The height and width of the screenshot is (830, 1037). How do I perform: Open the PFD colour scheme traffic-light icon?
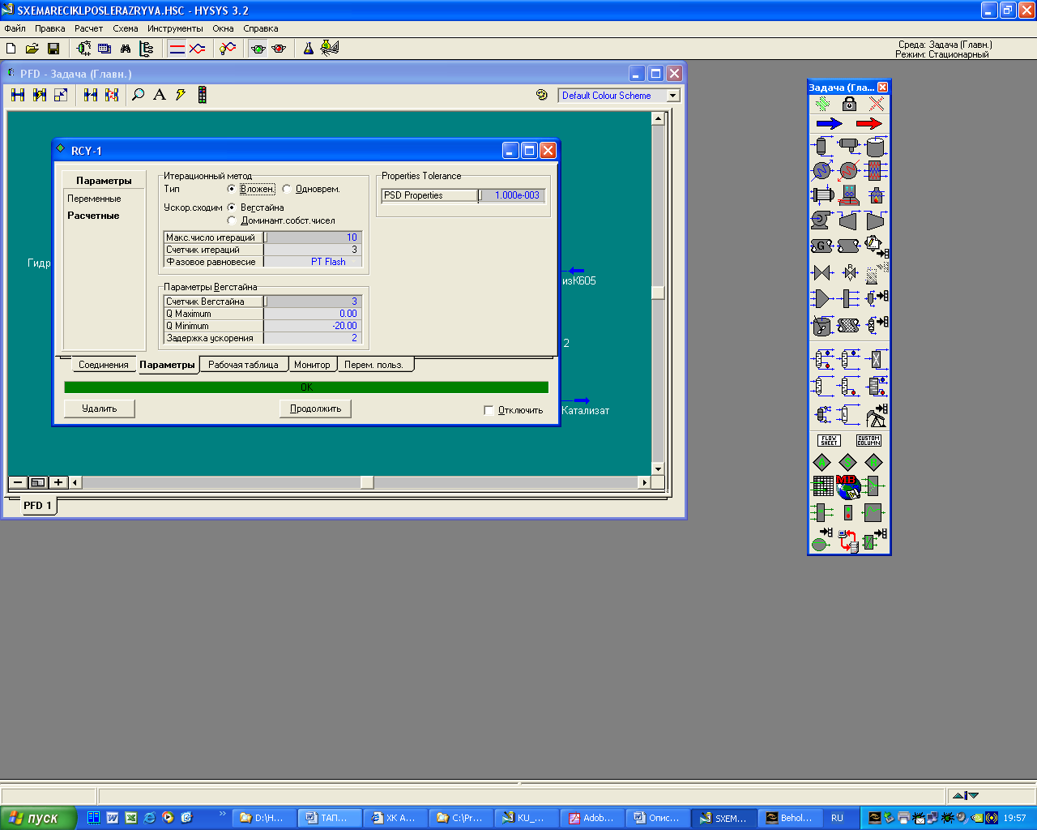point(203,95)
